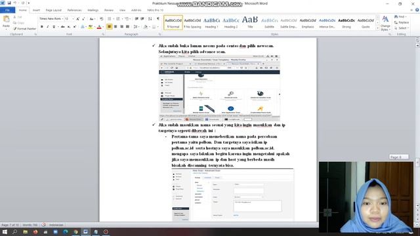Click the Multilevel List icon
The width and height of the screenshot is (420, 236).
coord(127,19)
